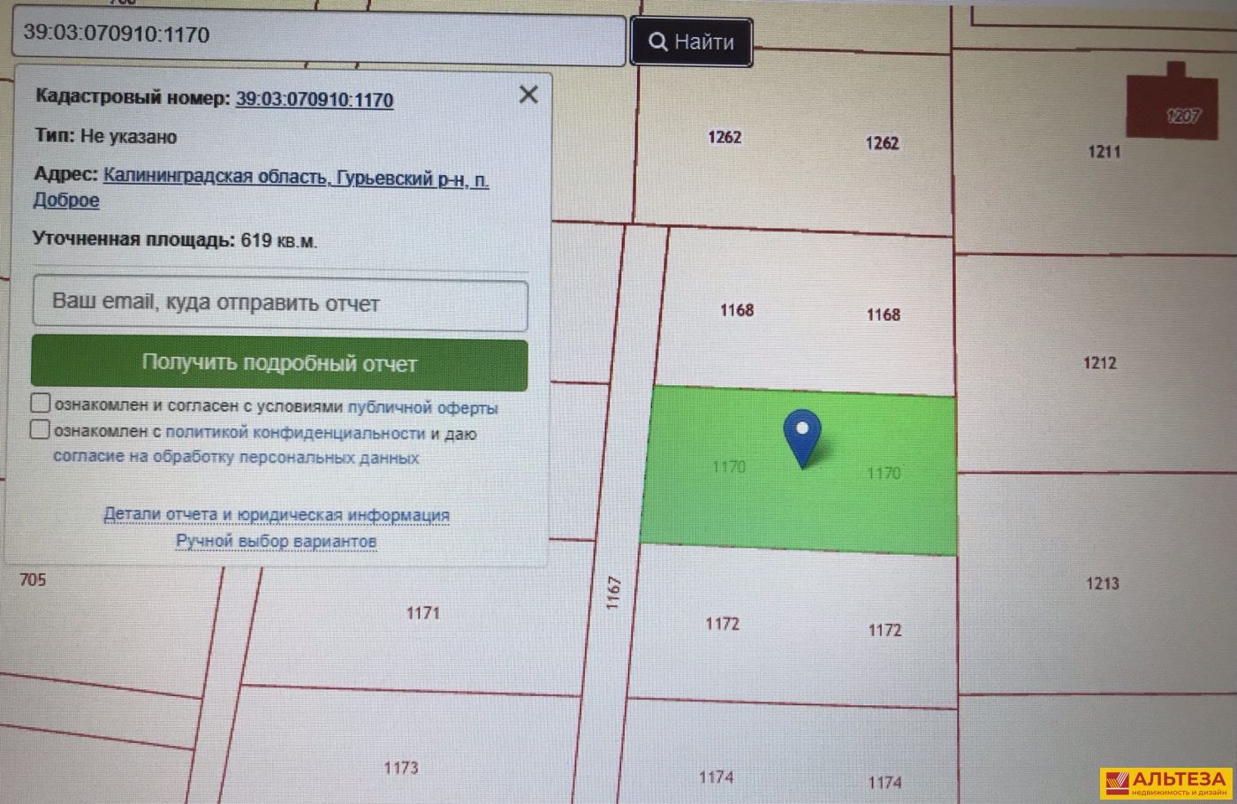Screen dimensions: 1237x804
Task: Click the Альтеза logo watermark
Action: [x=1165, y=783]
